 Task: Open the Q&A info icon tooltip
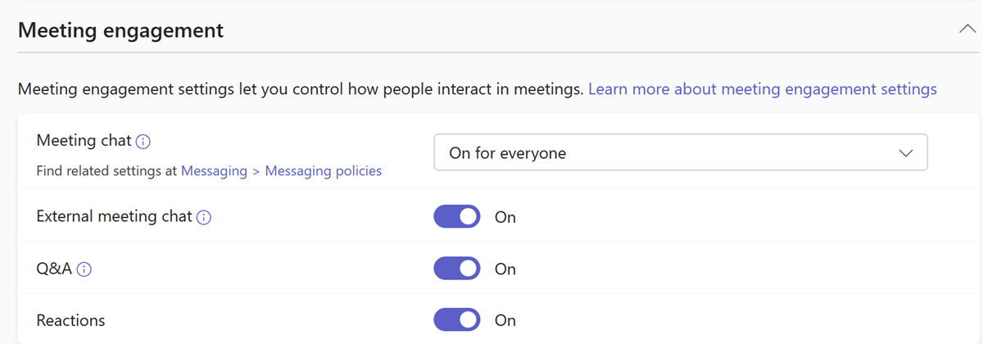(84, 269)
